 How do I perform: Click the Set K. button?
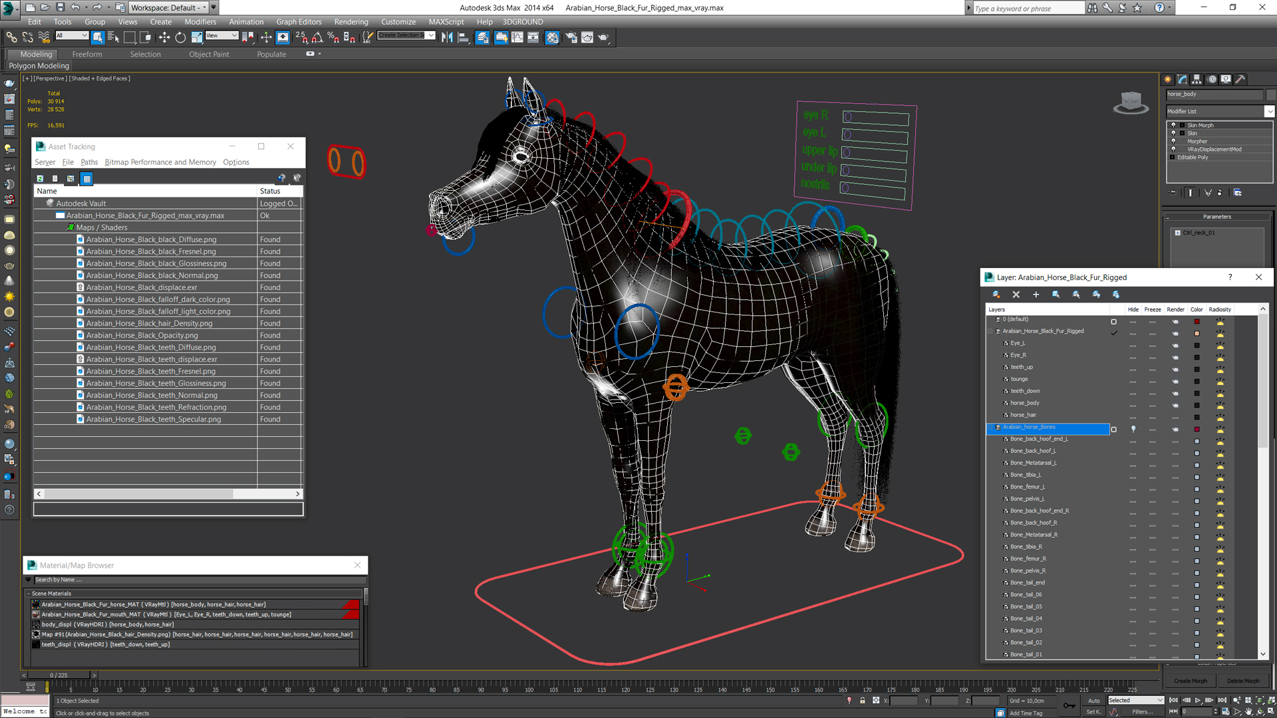(1093, 711)
